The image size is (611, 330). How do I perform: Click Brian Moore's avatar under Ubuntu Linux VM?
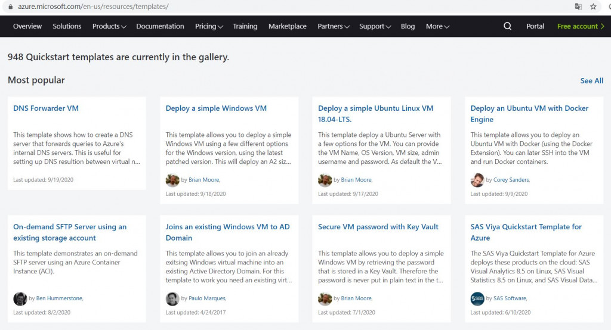point(325,180)
